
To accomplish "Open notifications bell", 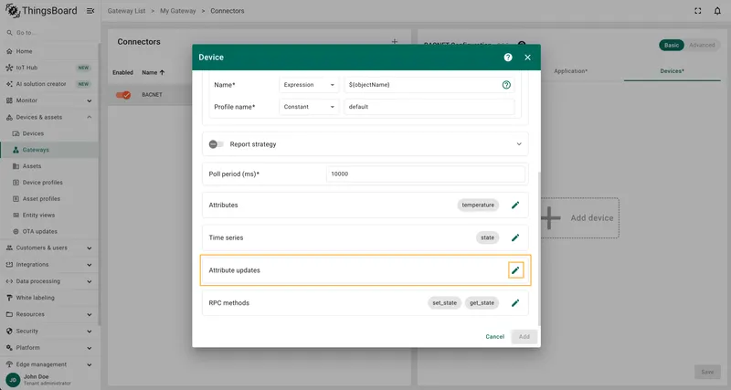I will click(x=717, y=11).
